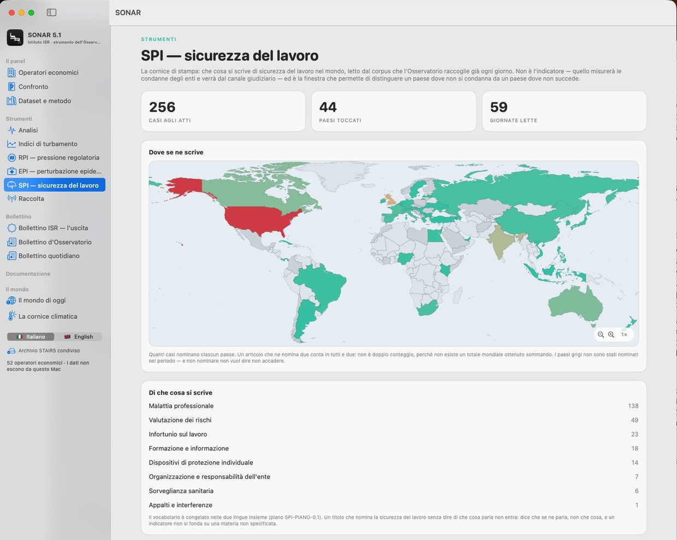The width and height of the screenshot is (677, 540).
Task: Click Australia on the world map
Action: 574,303
